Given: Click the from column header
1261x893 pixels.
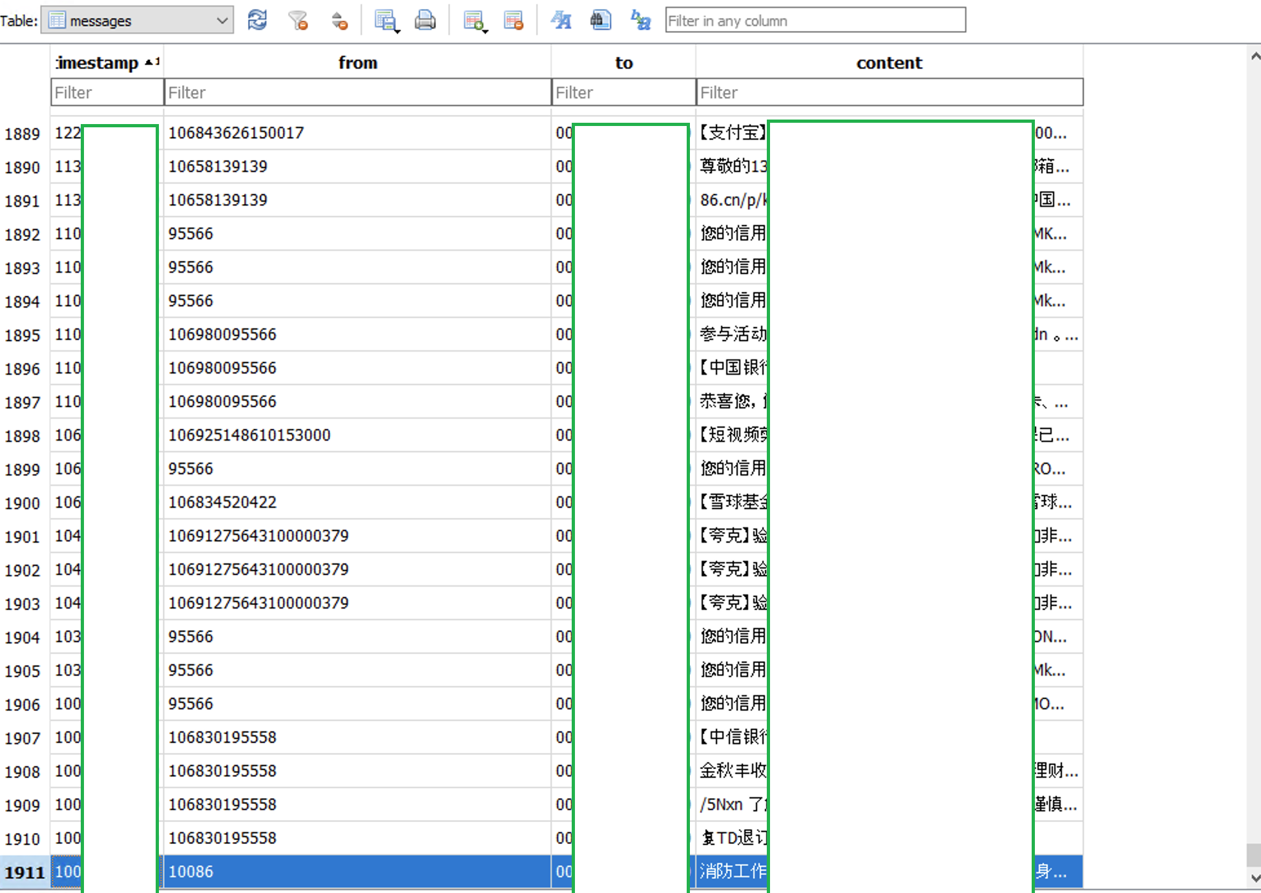Looking at the screenshot, I should click(x=357, y=63).
